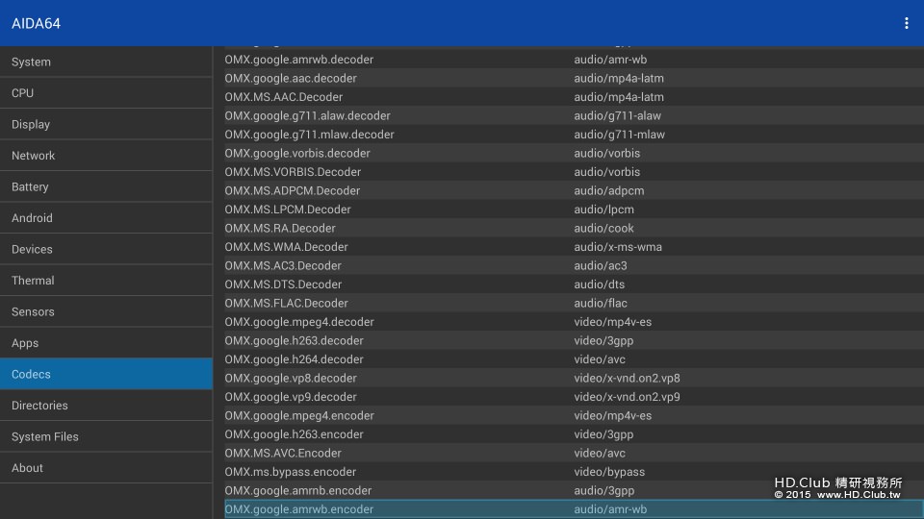Select the highlighted Codecs category
This screenshot has height=519, width=924.
pos(106,374)
